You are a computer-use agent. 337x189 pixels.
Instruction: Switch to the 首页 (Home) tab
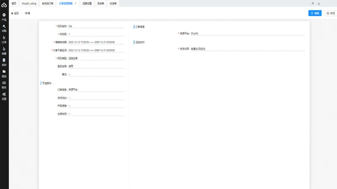[x=14, y=3]
